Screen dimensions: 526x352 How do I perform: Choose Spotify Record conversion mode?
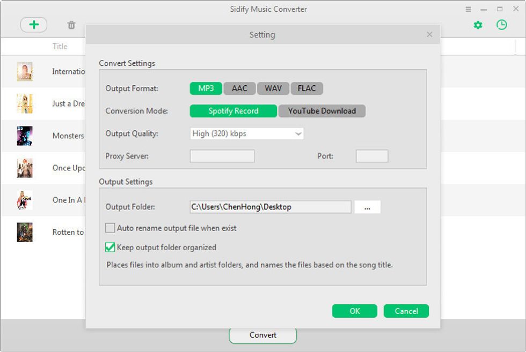[233, 111]
